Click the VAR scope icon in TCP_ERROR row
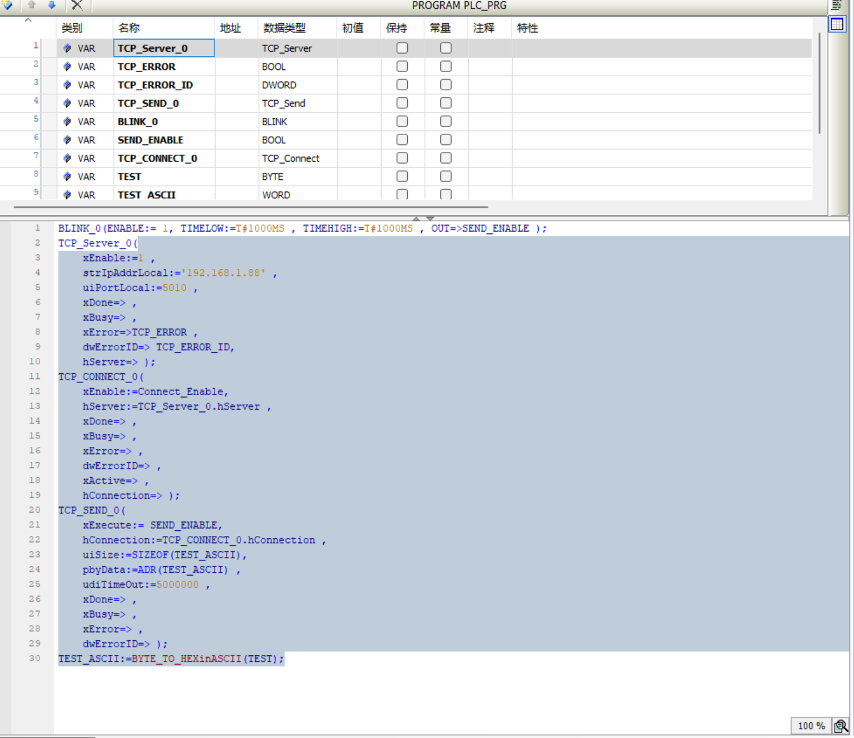 point(68,67)
